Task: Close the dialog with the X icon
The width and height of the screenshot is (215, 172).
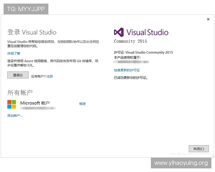Action: click(x=208, y=19)
